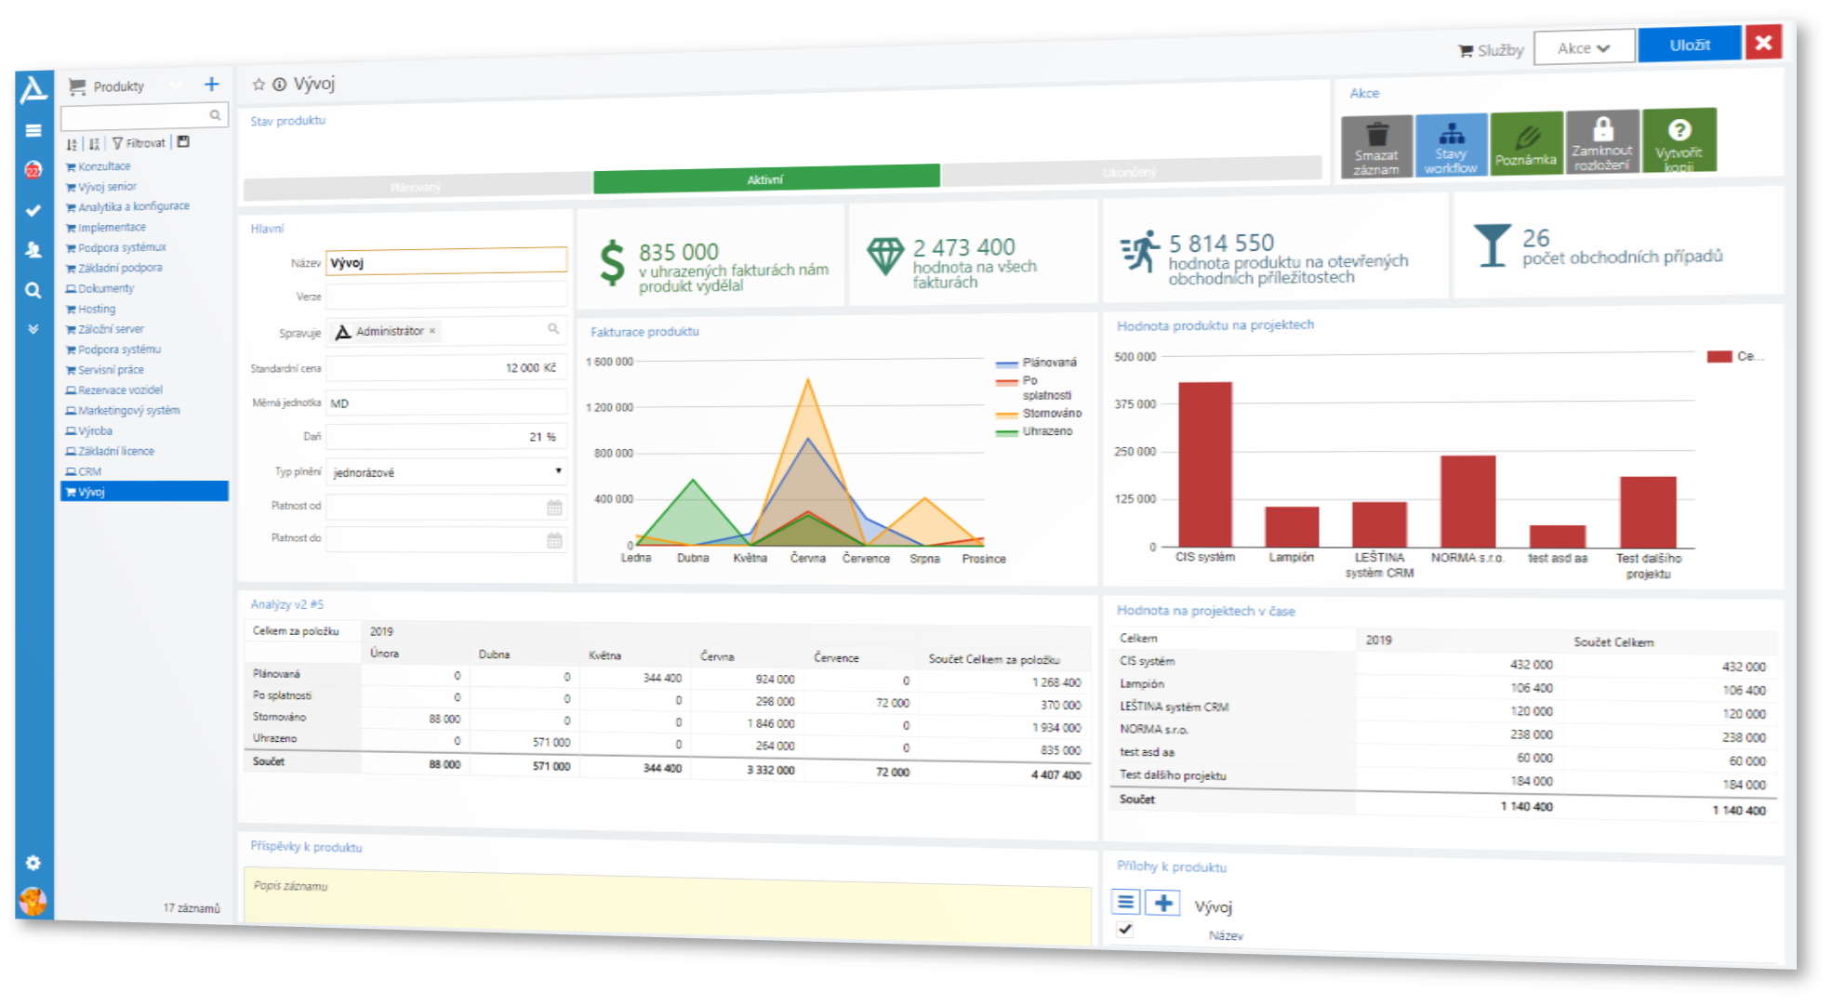This screenshot has height=1005, width=1832.
Task: Open the Platnost do calendar picker
Action: coord(554,540)
